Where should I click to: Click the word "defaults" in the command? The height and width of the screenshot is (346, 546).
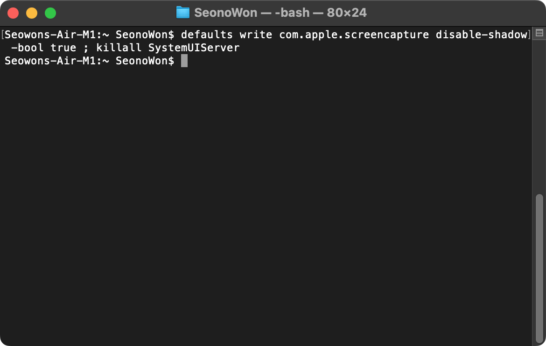[x=207, y=35]
